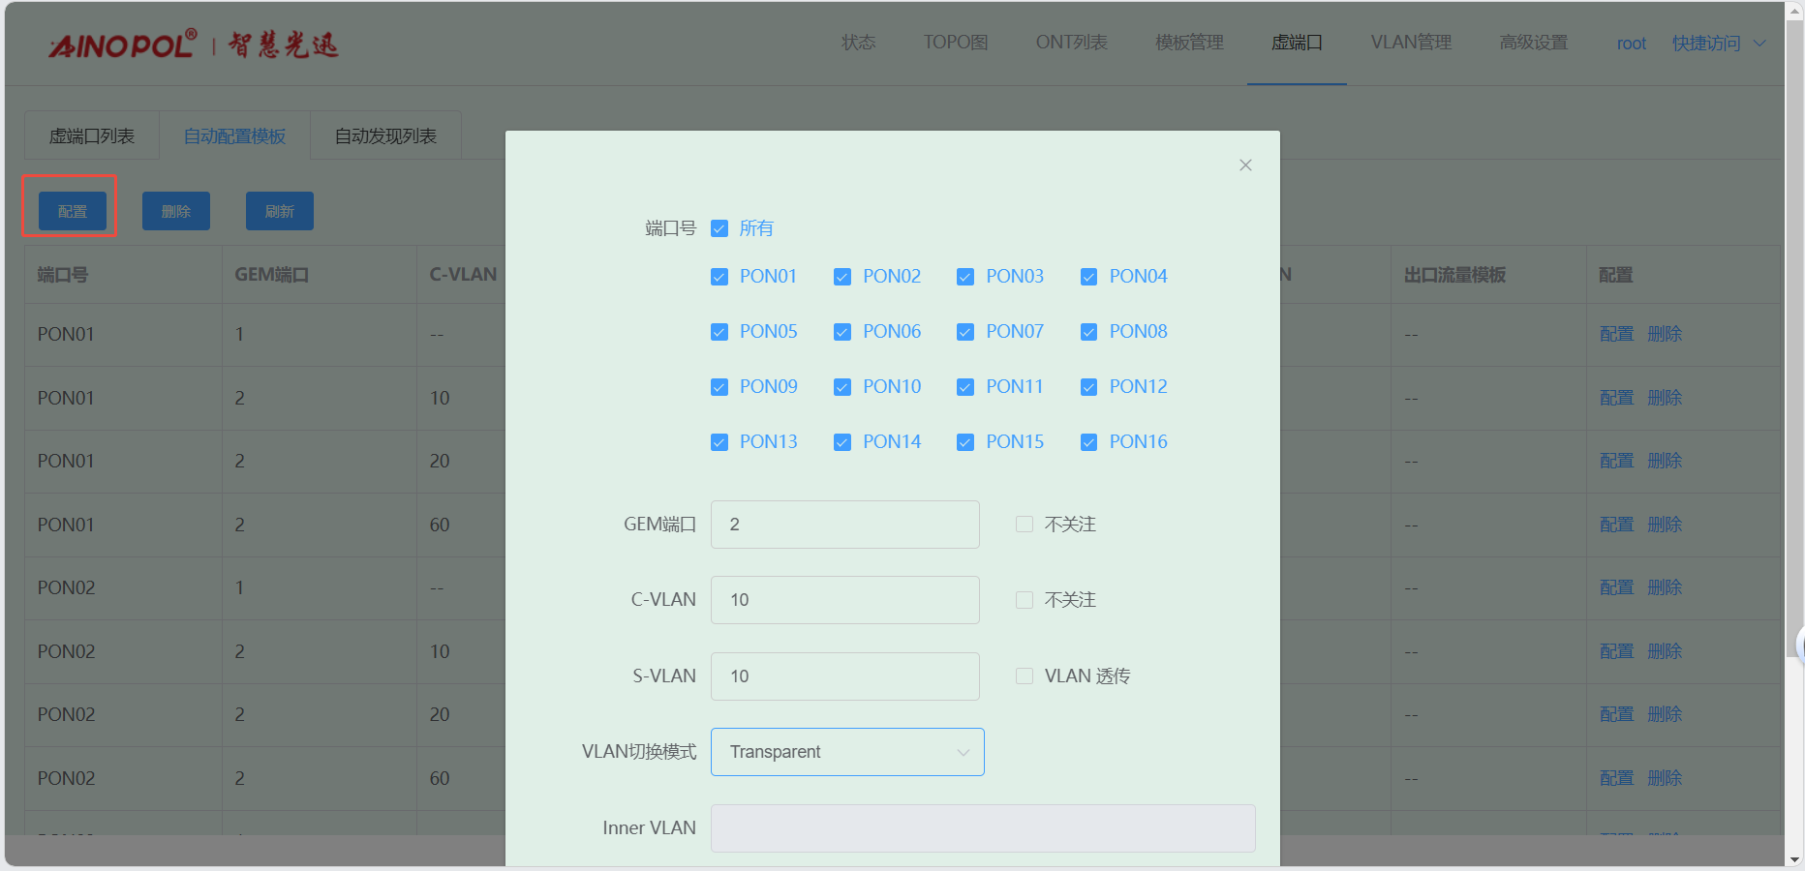Viewport: 1805px width, 871px height.
Task: Open the ONT列表 navigation item
Action: coord(1071,43)
